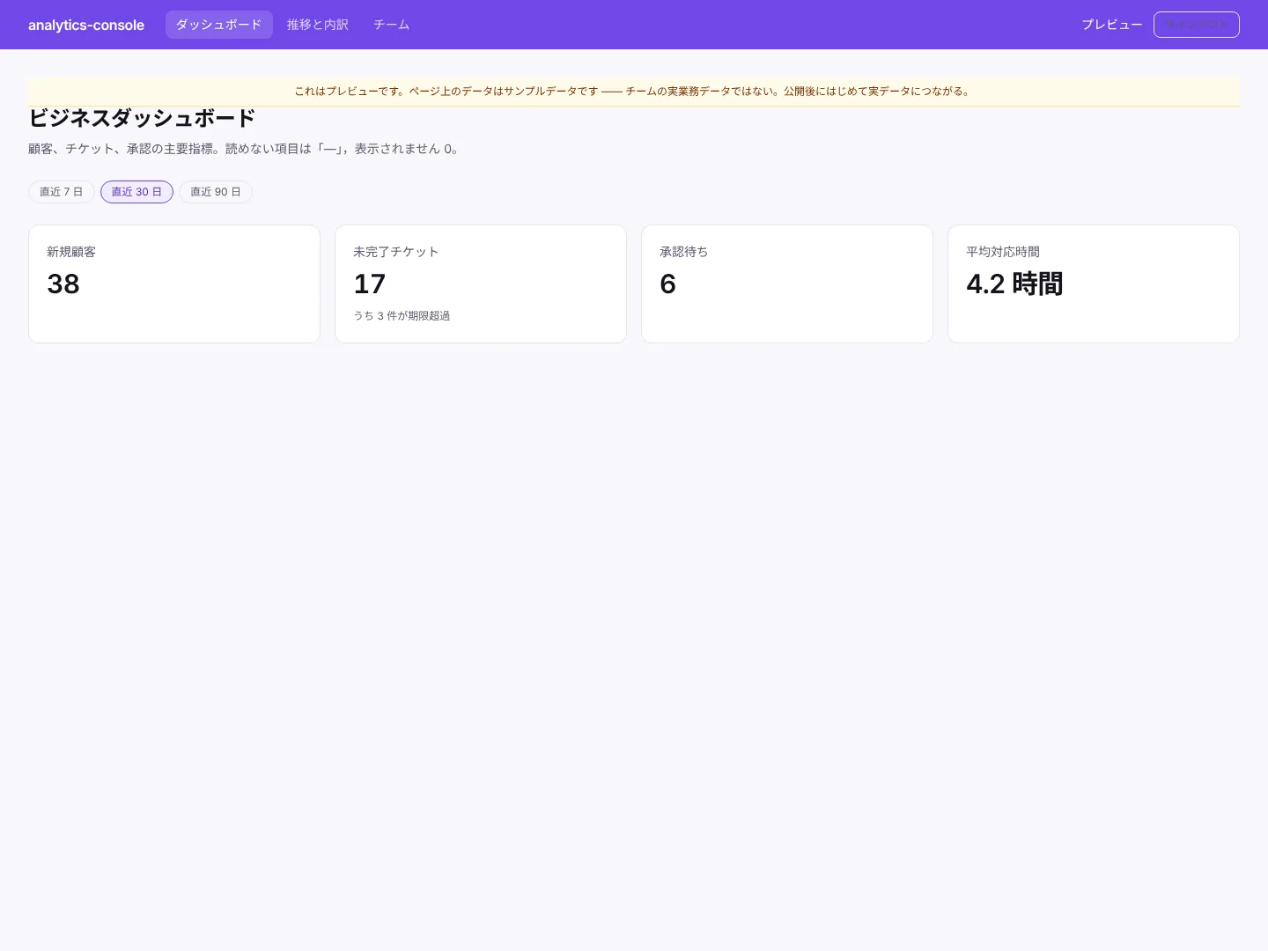Click the うち 3 件が期限超過 note
Viewport: 1268px width, 951px height.
pyautogui.click(x=402, y=315)
